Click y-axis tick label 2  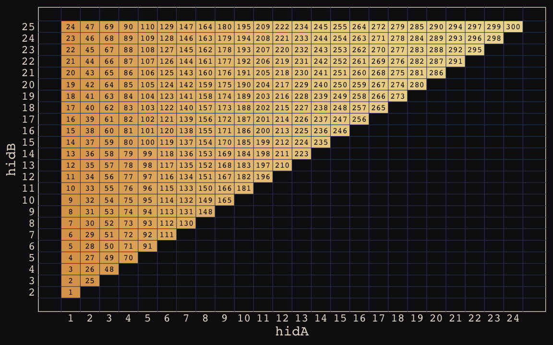coord(31,292)
